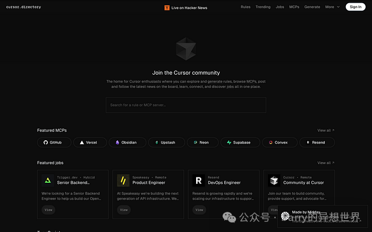Open the Generate page
Screen dimensions: 372x232
click(312, 7)
